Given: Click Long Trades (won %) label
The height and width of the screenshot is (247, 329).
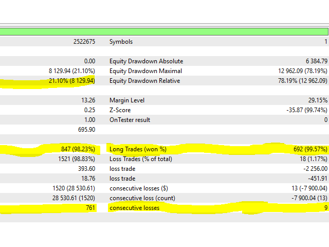Looking at the screenshot, I should tap(138, 149).
